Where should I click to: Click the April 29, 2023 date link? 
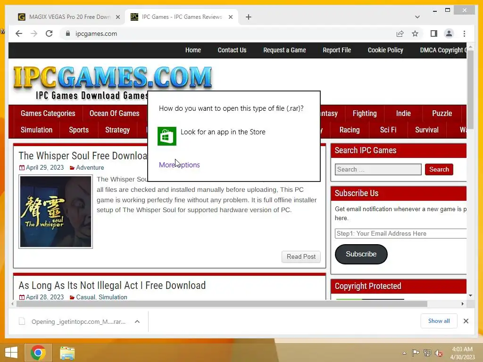45,168
